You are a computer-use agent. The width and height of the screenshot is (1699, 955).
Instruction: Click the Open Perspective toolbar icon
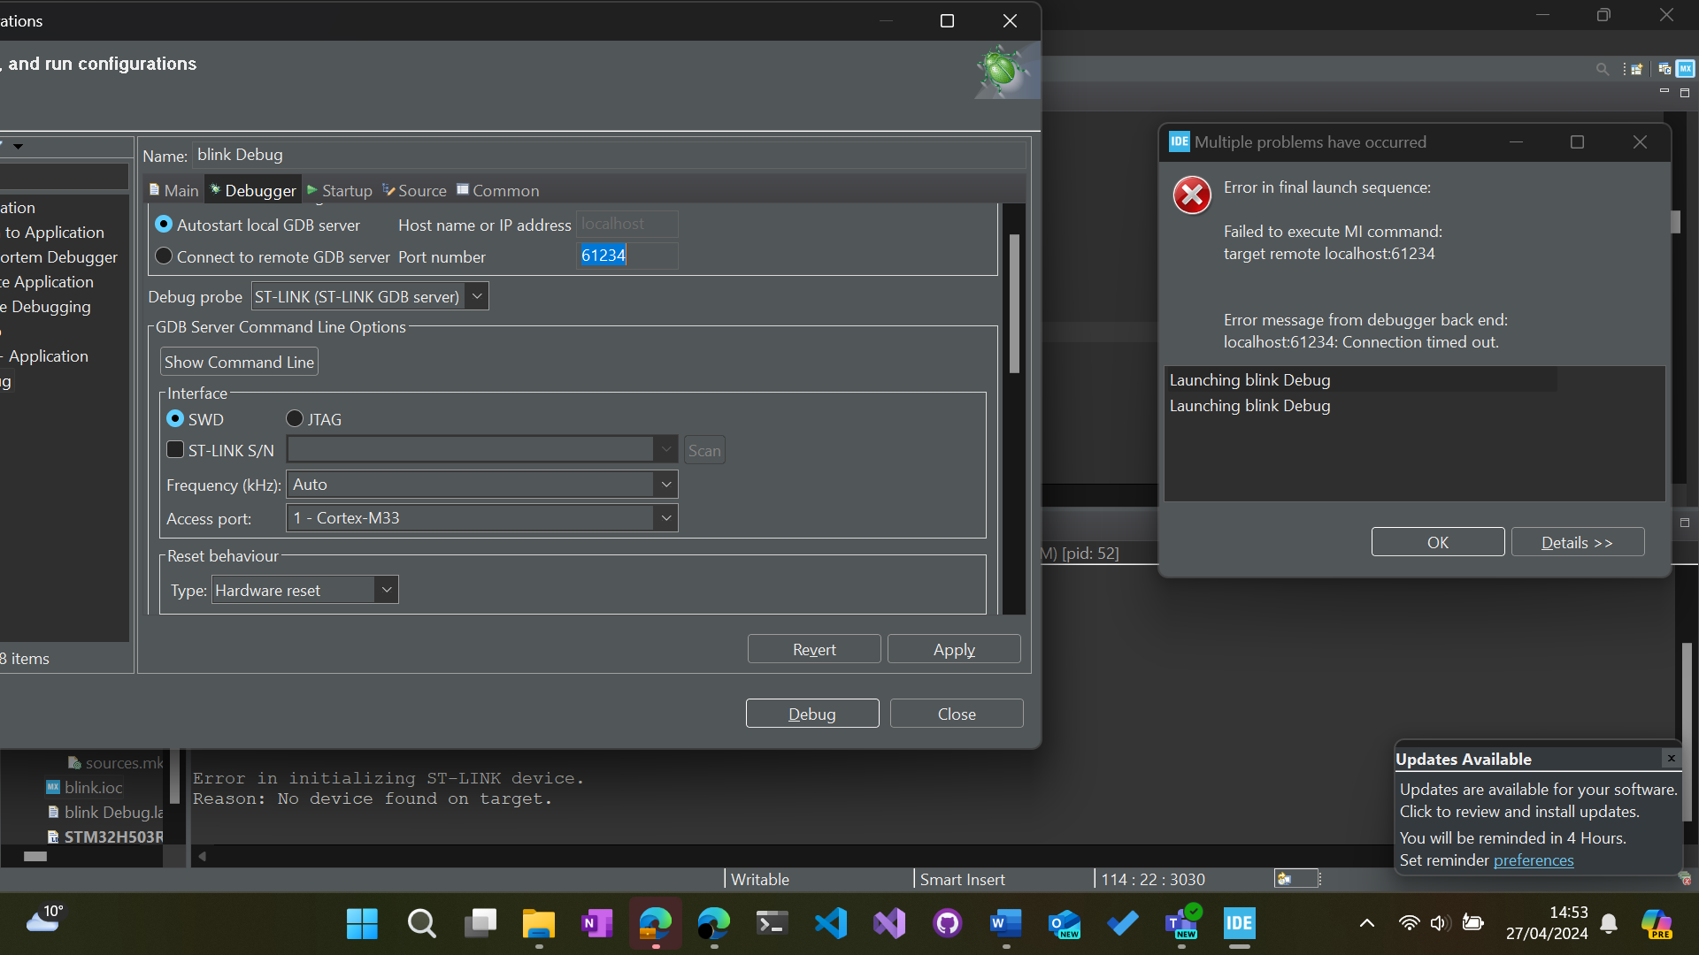1636,69
